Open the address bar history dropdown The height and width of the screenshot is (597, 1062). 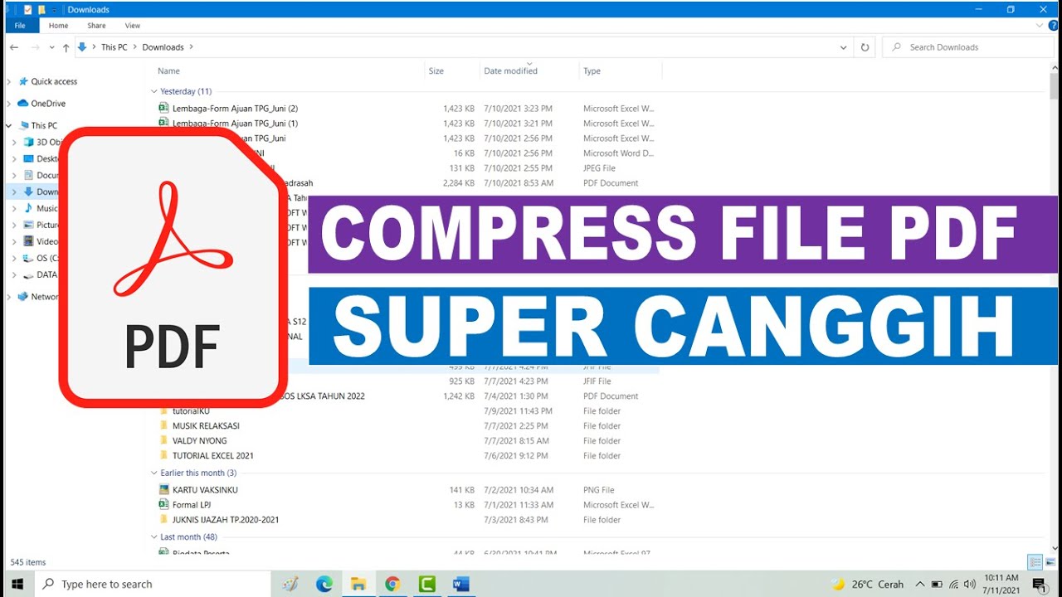tap(844, 47)
